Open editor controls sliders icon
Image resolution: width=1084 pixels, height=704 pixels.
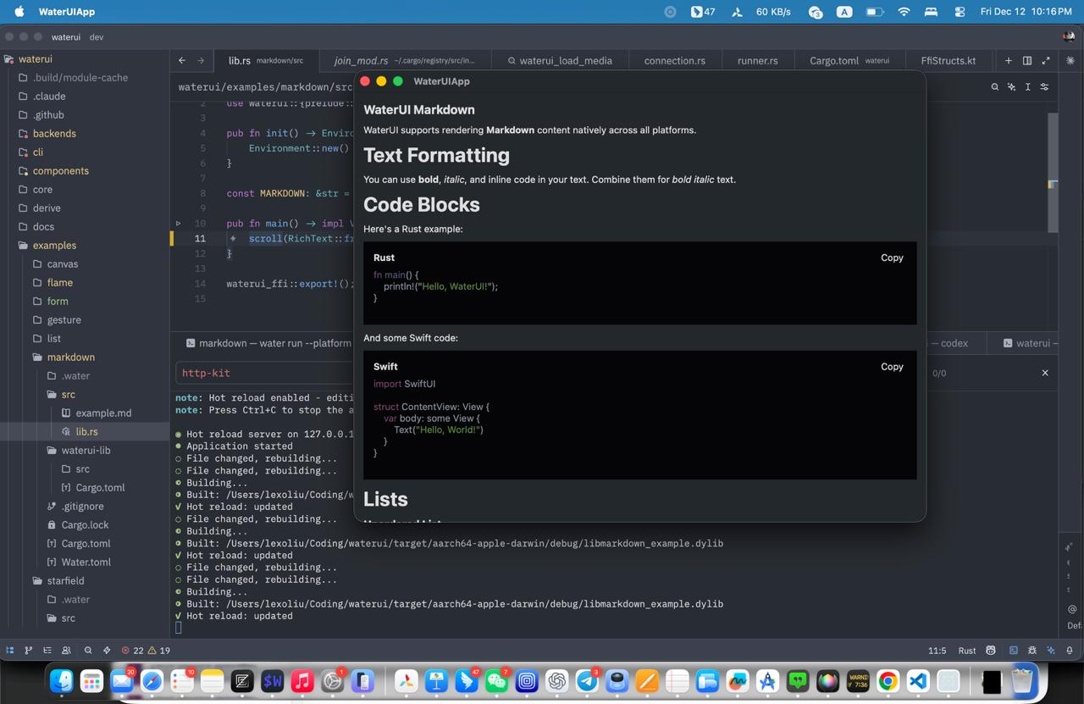coord(1044,86)
